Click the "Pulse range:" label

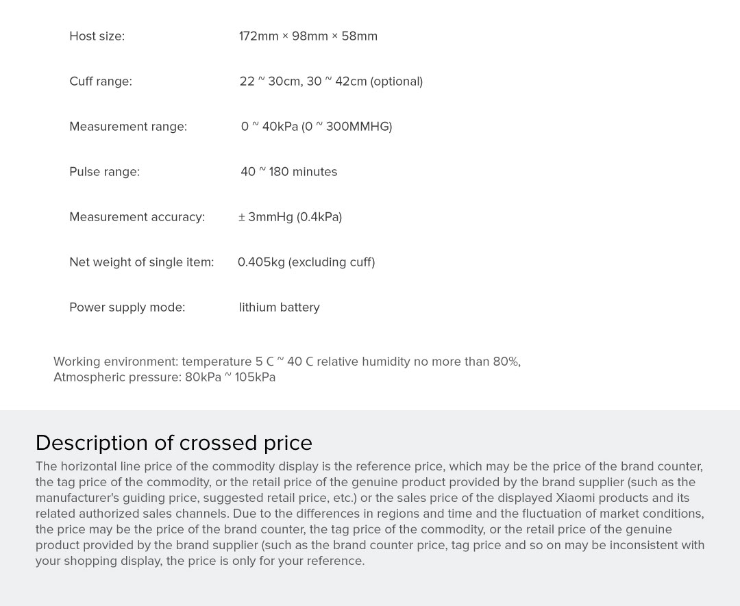104,172
